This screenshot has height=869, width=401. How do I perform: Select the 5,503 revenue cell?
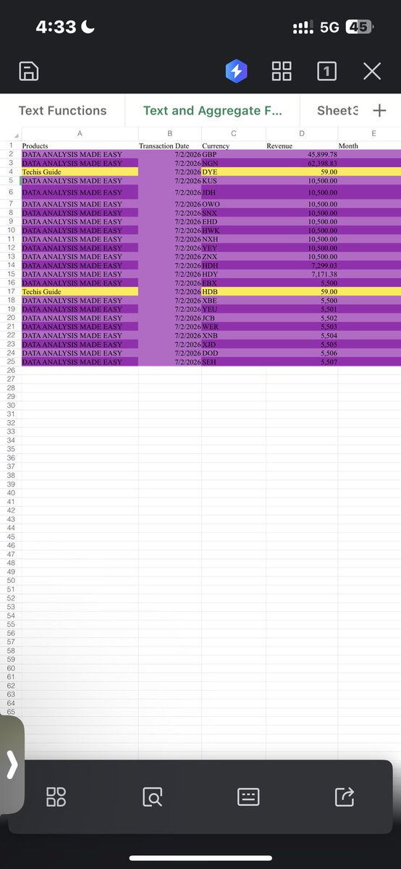tap(302, 327)
